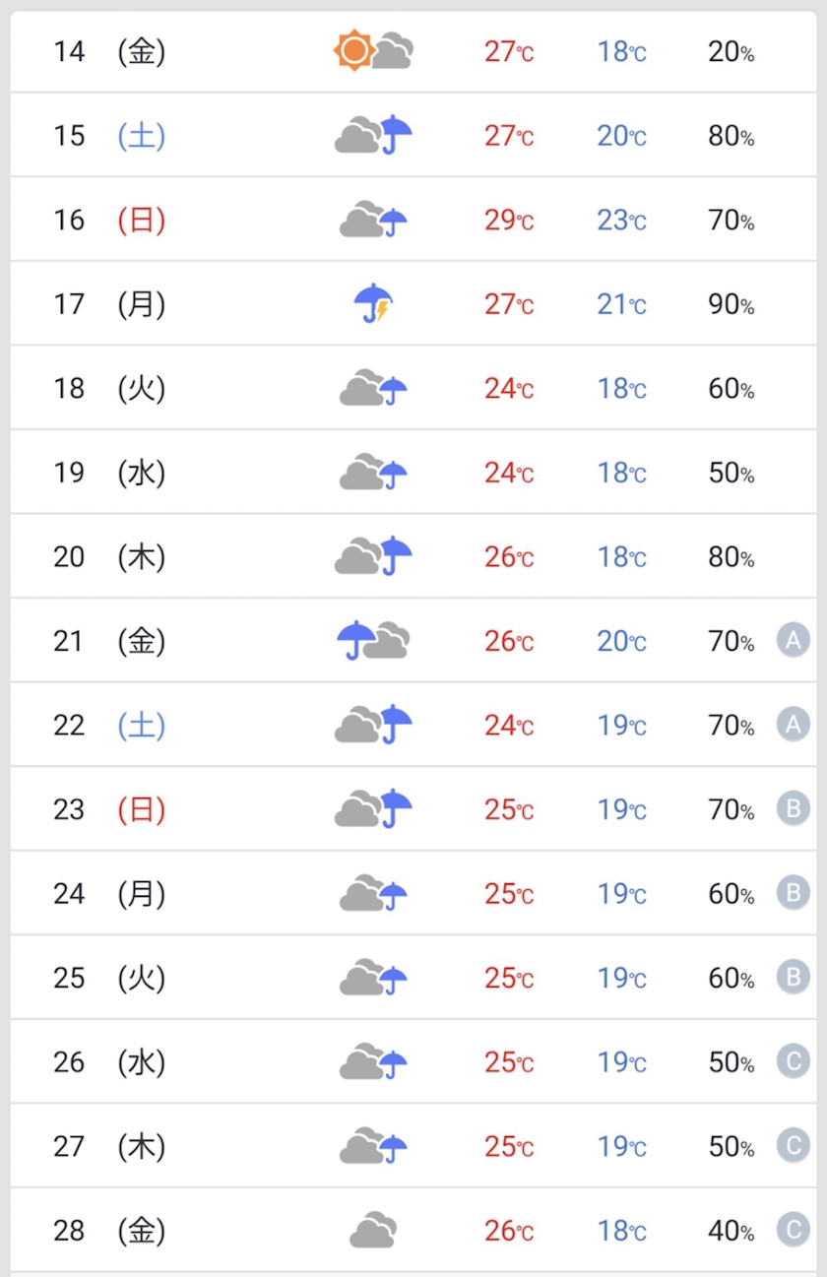Click the cloud and rain icon for the 15th
Viewport: 827px width, 1277px height.
click(x=373, y=135)
